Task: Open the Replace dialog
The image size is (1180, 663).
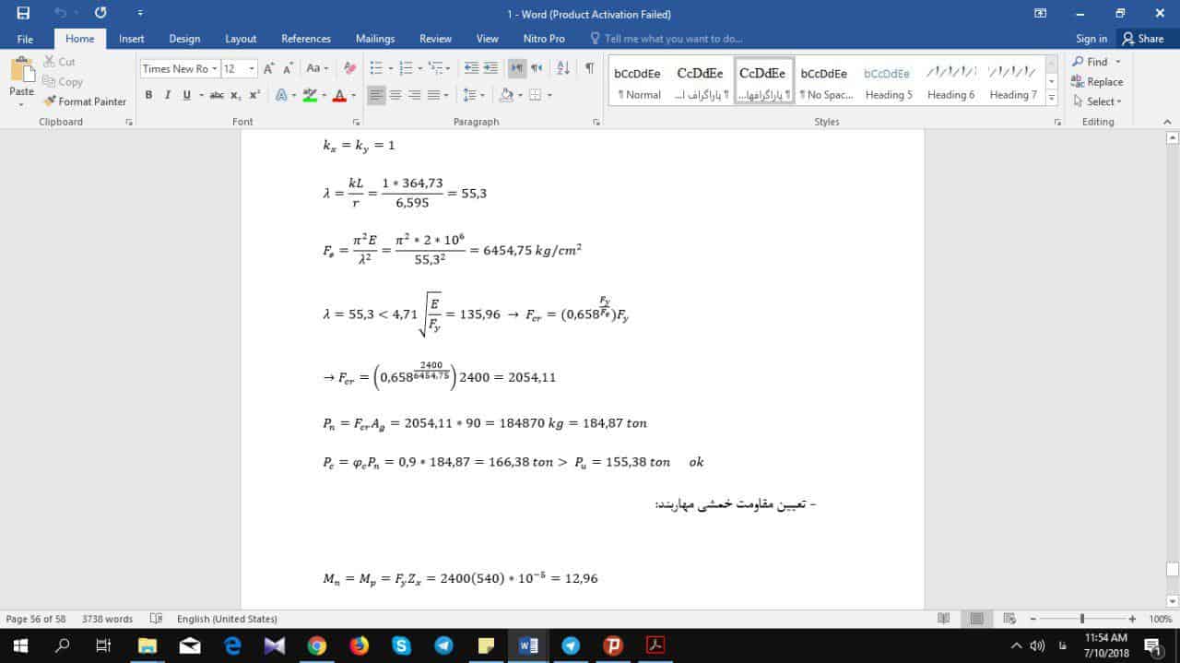Action: 1097,81
